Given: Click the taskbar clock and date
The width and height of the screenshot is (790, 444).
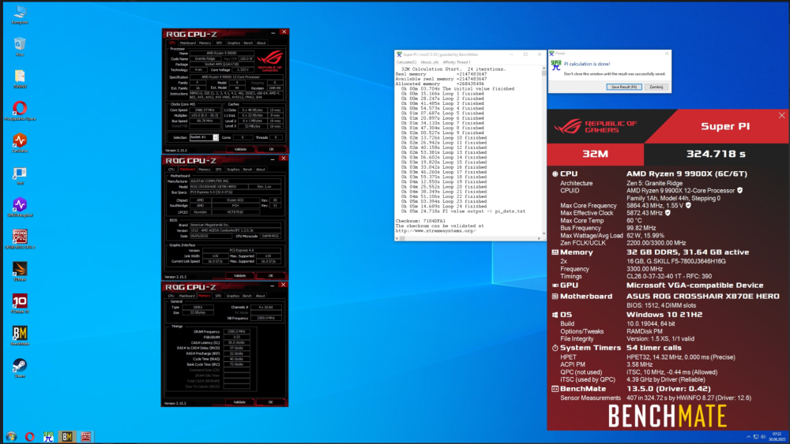Looking at the screenshot, I should pyautogui.click(x=777, y=436).
